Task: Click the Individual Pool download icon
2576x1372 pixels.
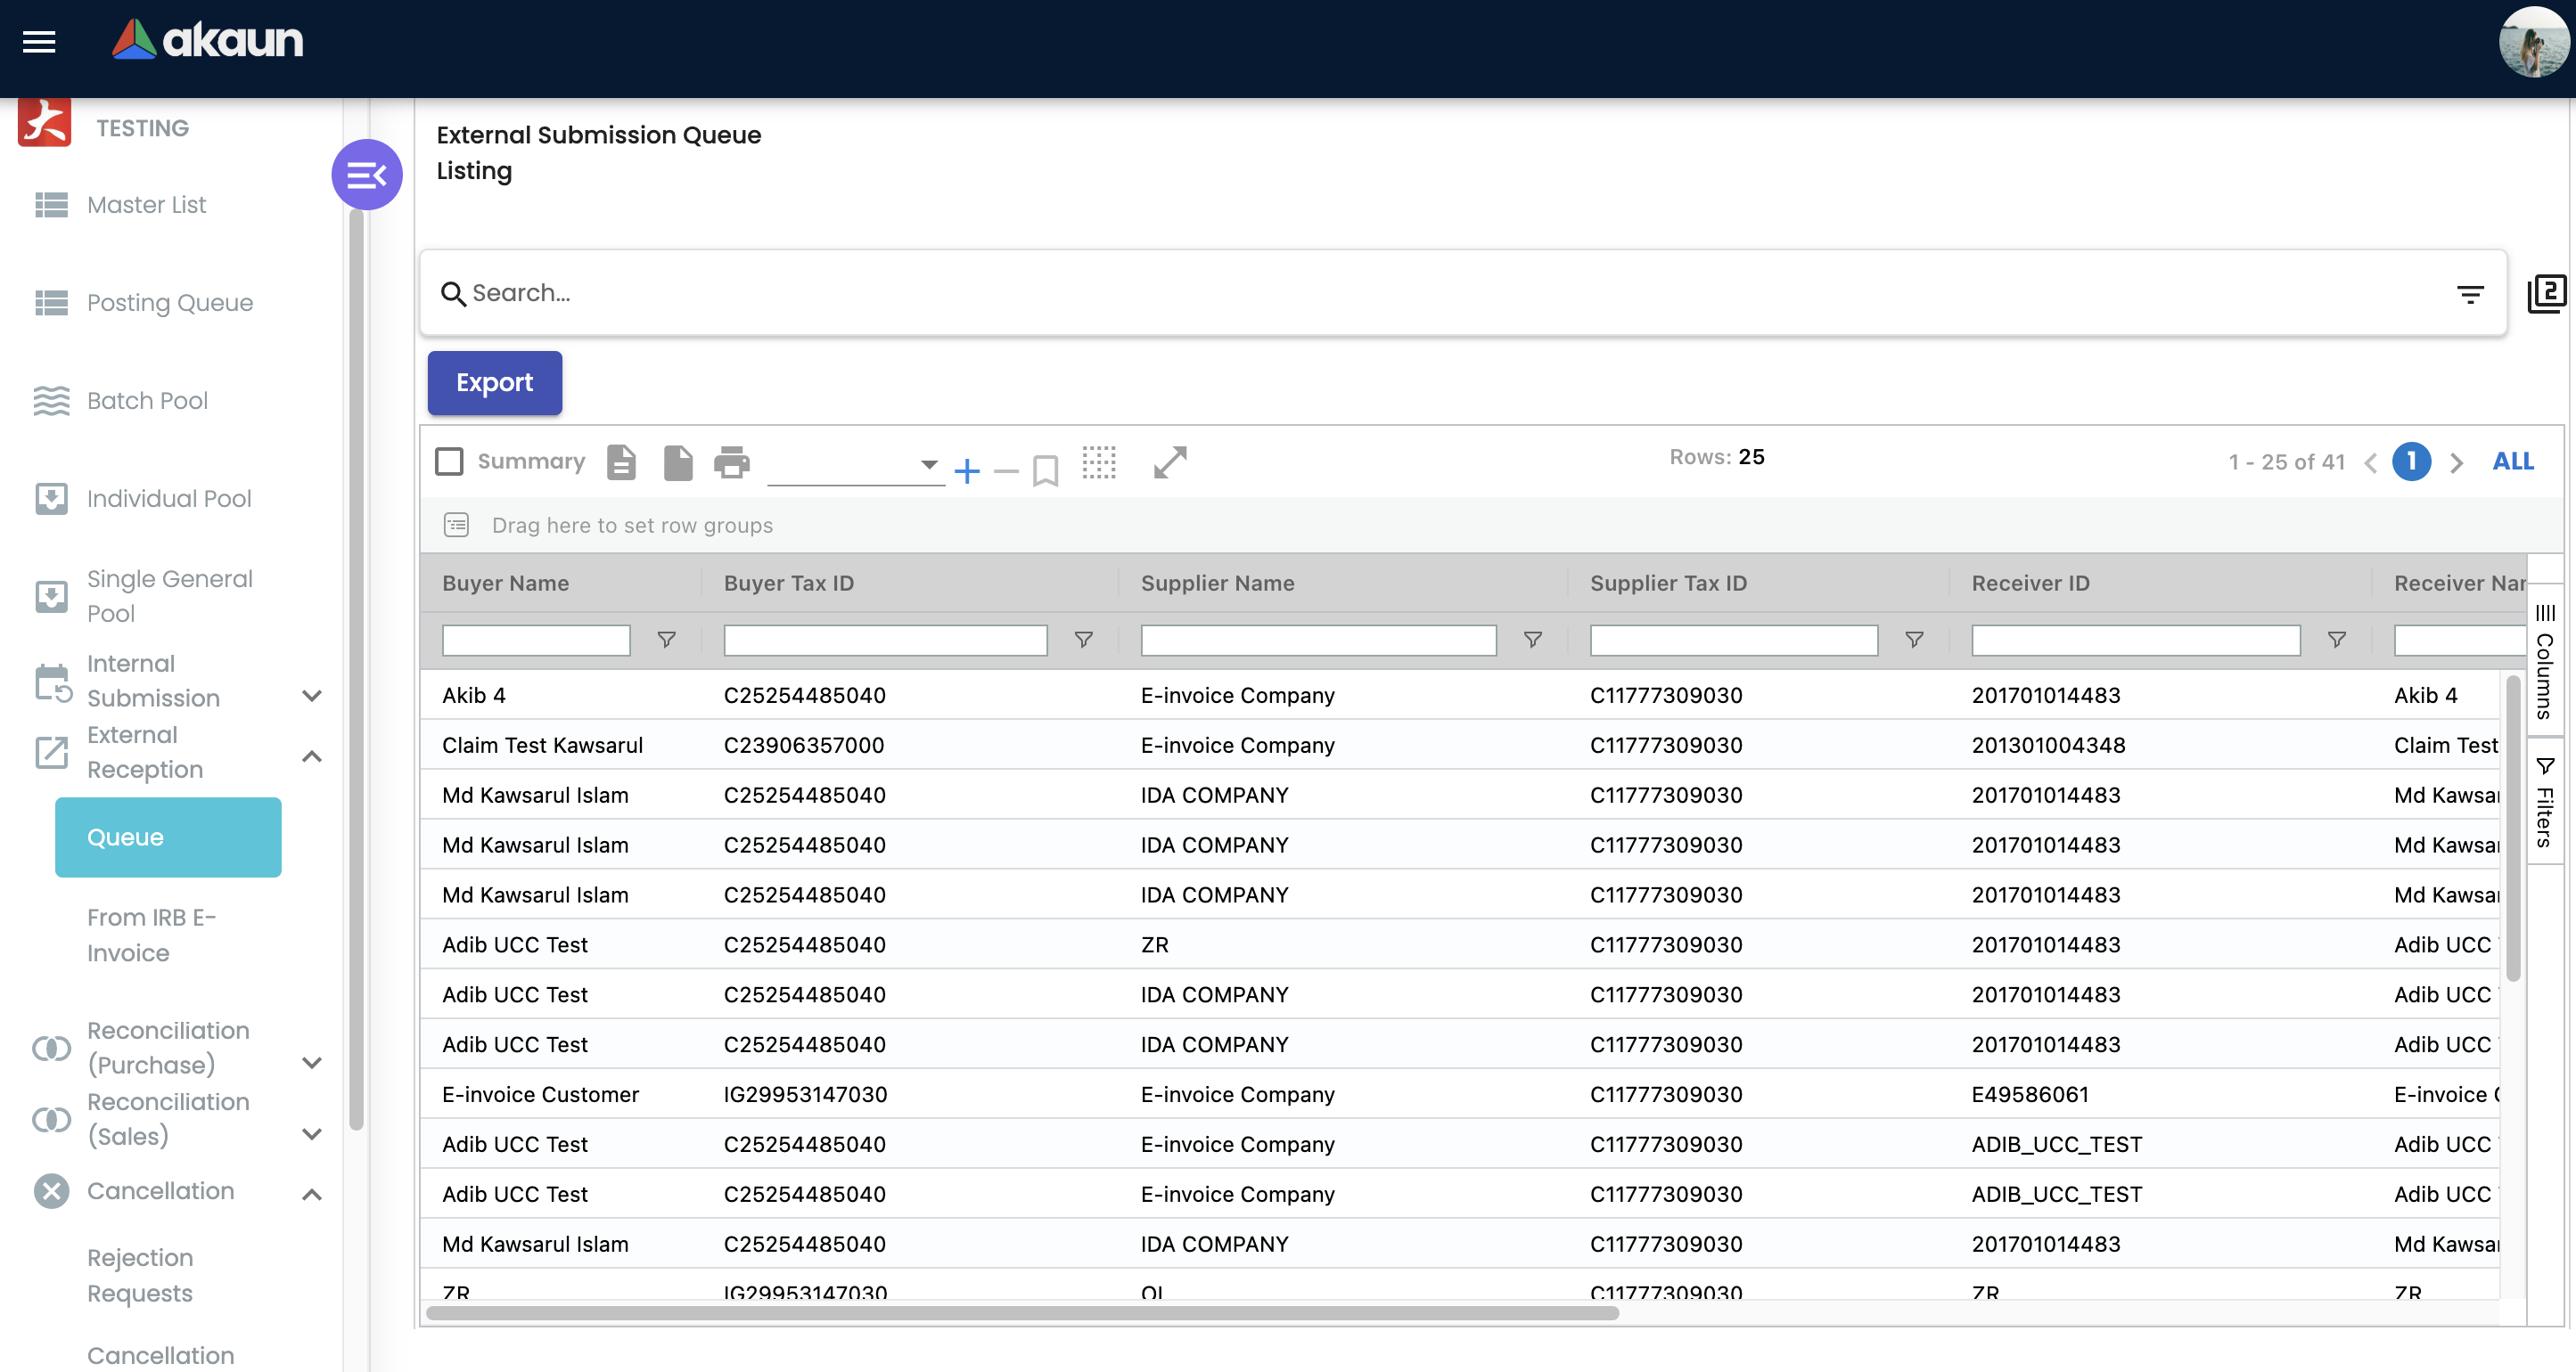Action: (x=52, y=499)
